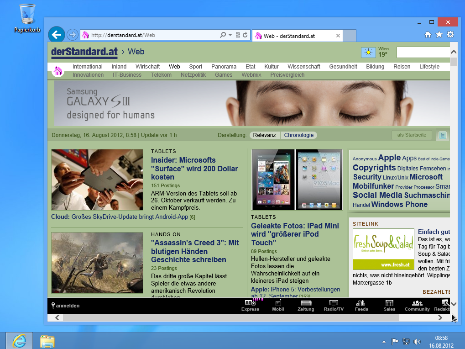Click the Fresh Soup & Salad ad image

click(x=383, y=249)
